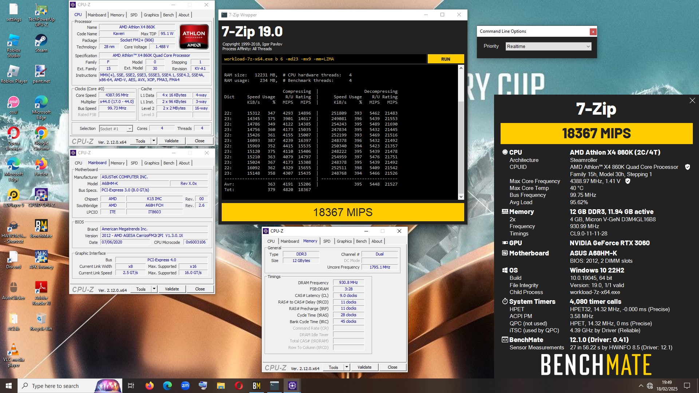Launch paint.net from desktop

[x=41, y=74]
